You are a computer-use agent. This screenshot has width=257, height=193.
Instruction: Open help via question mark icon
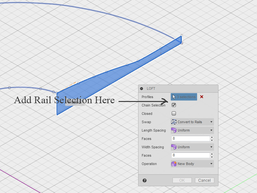point(144,180)
